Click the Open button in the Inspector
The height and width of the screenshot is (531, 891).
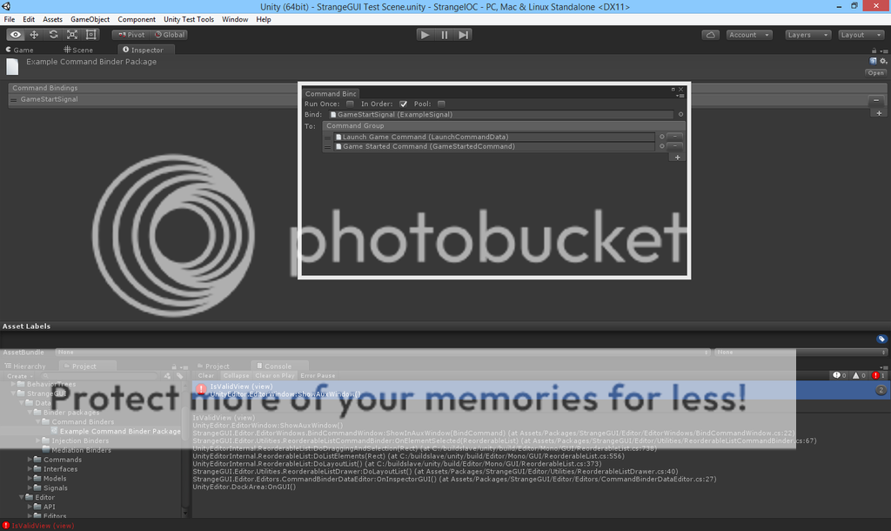874,72
